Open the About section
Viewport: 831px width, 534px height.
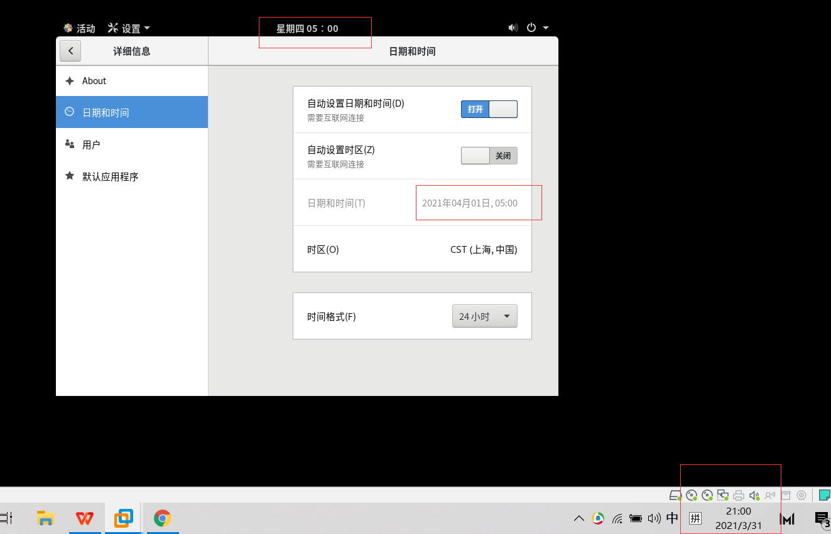point(132,81)
